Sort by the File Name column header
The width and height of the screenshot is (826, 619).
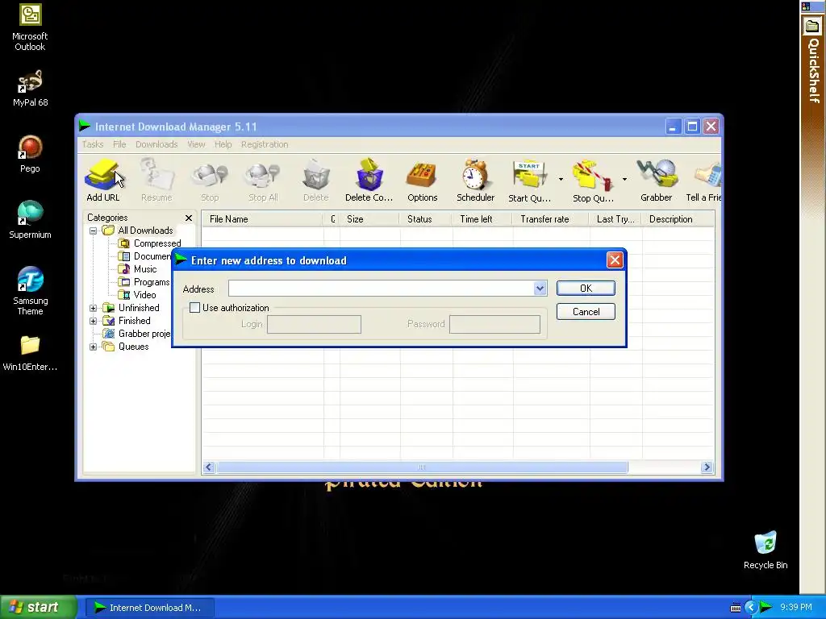262,219
